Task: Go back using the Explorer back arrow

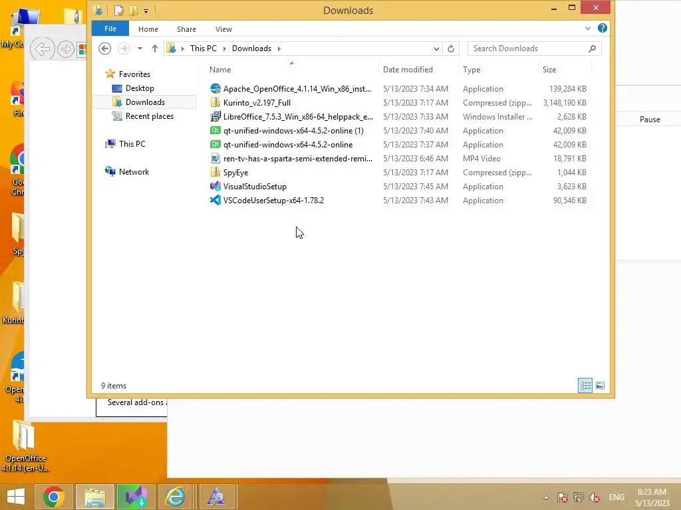Action: click(x=104, y=48)
